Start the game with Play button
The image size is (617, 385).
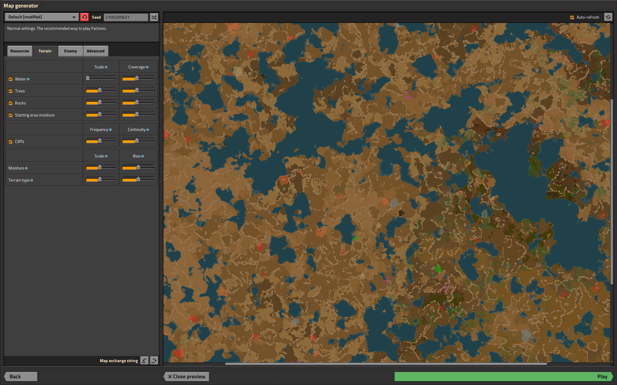coord(503,377)
